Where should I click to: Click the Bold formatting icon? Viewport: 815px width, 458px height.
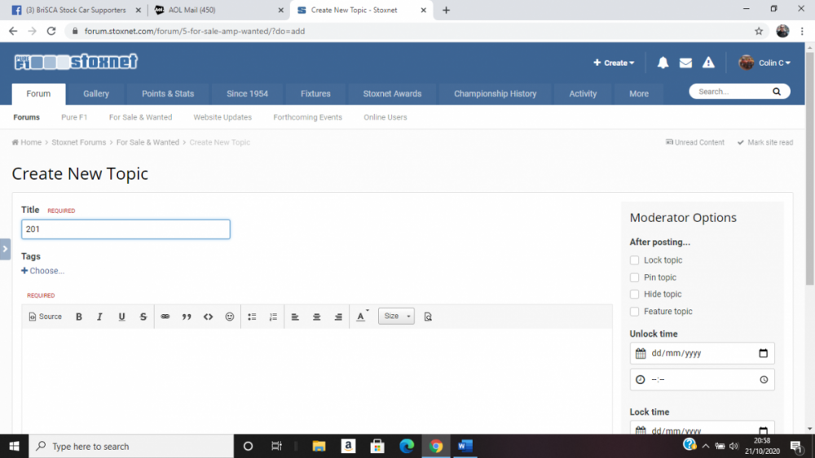(79, 316)
